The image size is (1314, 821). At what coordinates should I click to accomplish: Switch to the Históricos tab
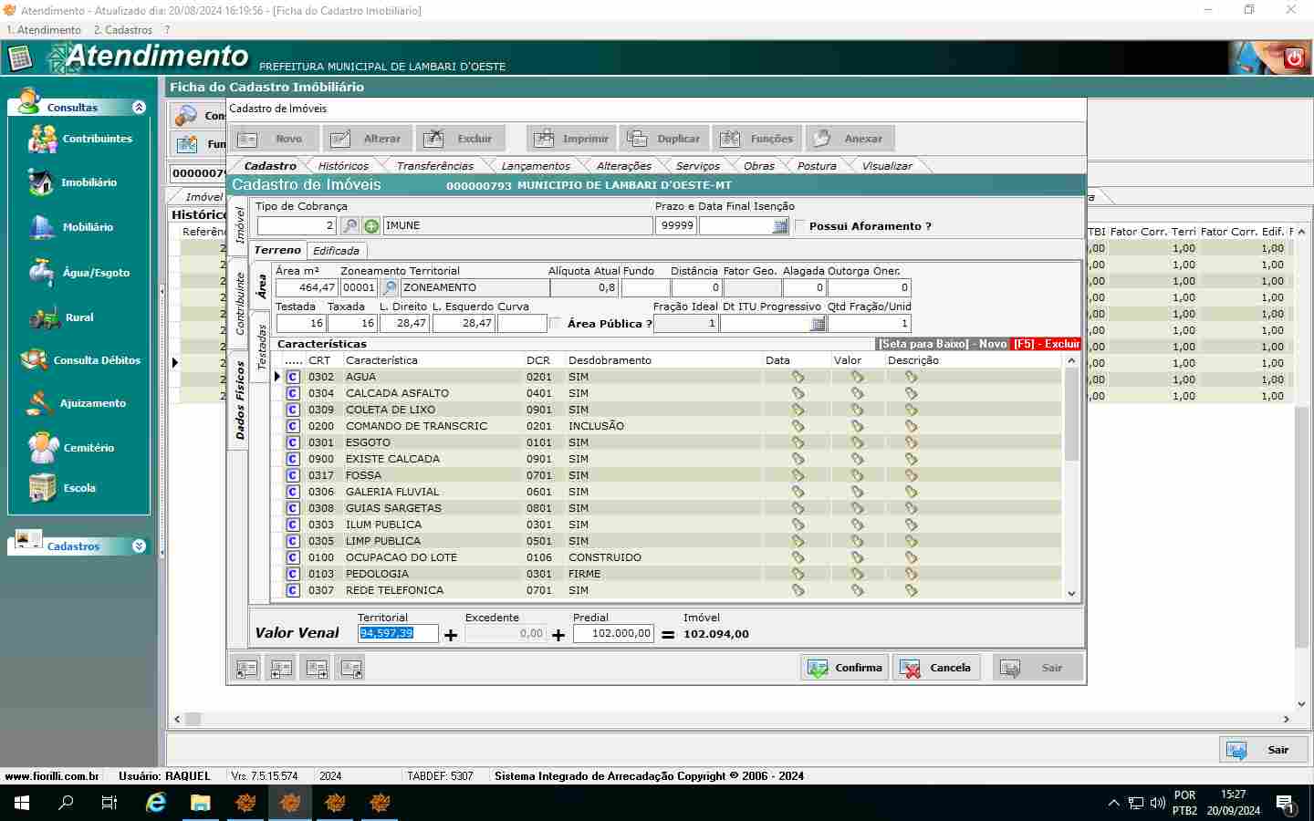tap(343, 165)
